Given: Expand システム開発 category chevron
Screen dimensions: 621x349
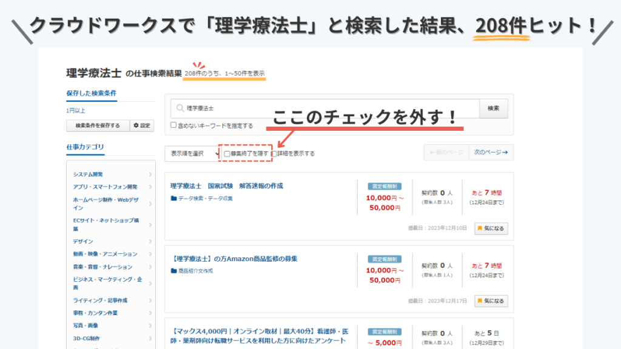Looking at the screenshot, I should point(150,174).
